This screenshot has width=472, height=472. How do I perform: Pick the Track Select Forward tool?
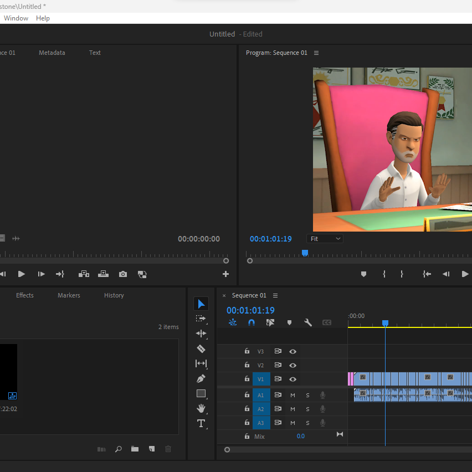pos(201,319)
